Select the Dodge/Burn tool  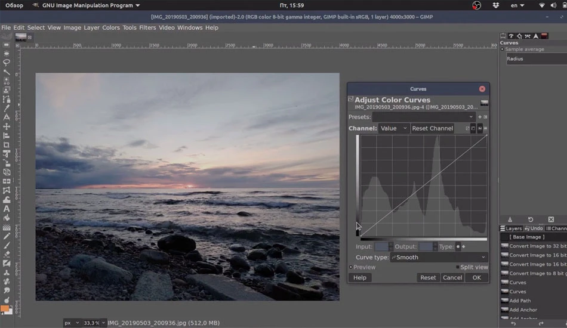point(7,300)
